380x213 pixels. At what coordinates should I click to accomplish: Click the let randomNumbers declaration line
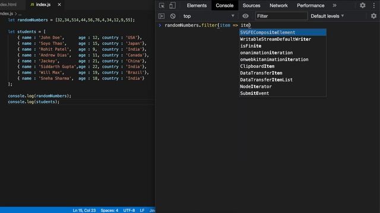pos(71,20)
